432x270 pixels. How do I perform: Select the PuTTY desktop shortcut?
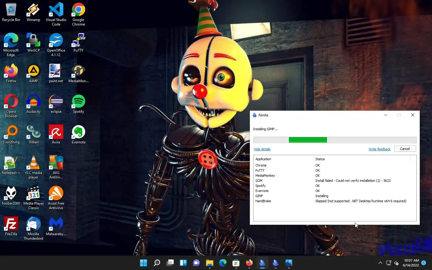78,43
